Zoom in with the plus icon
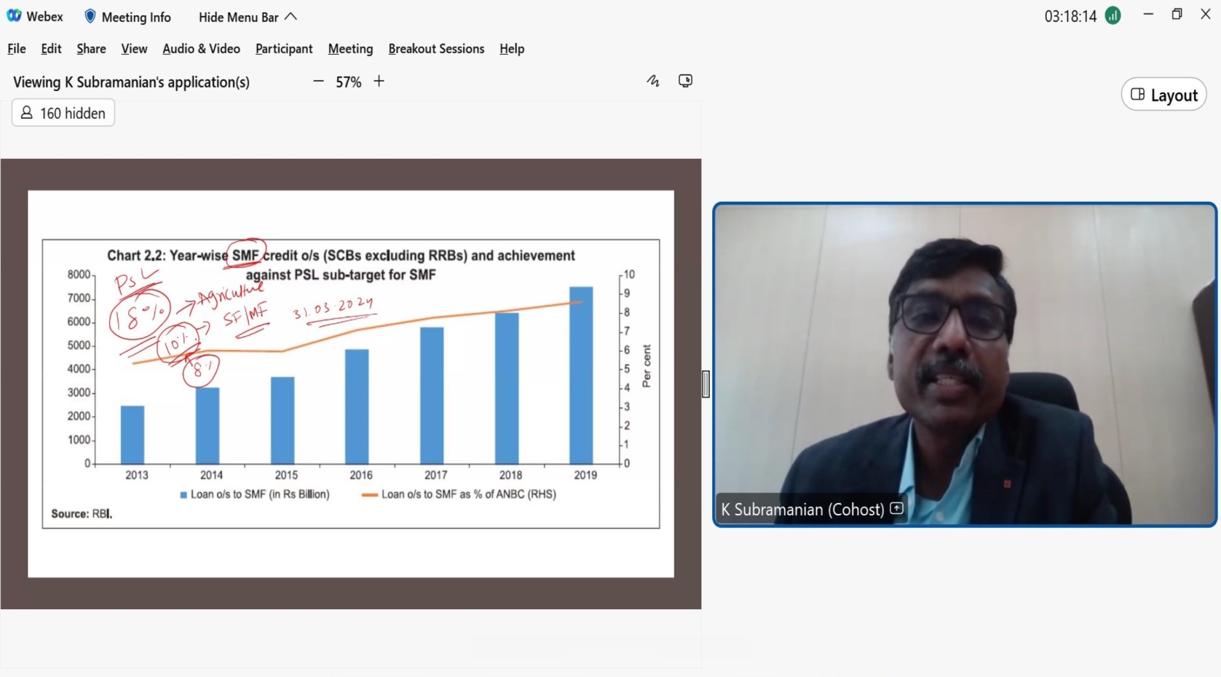1221x677 pixels. tap(379, 82)
